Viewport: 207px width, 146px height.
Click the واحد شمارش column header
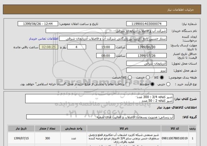point(74,128)
